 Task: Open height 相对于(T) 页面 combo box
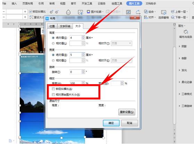(121, 43)
